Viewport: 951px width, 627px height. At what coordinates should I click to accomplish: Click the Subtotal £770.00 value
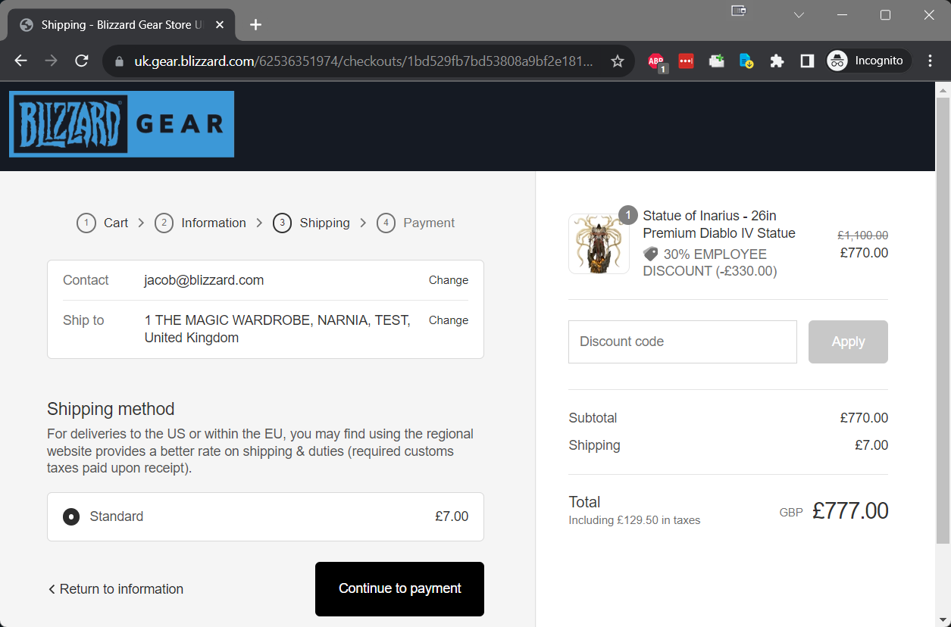(864, 418)
